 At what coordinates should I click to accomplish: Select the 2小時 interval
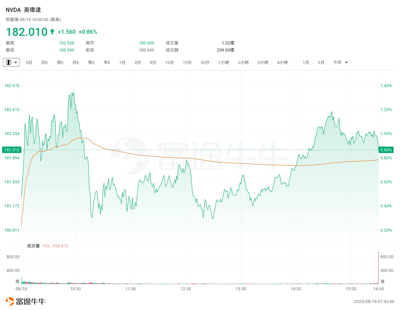click(x=243, y=62)
